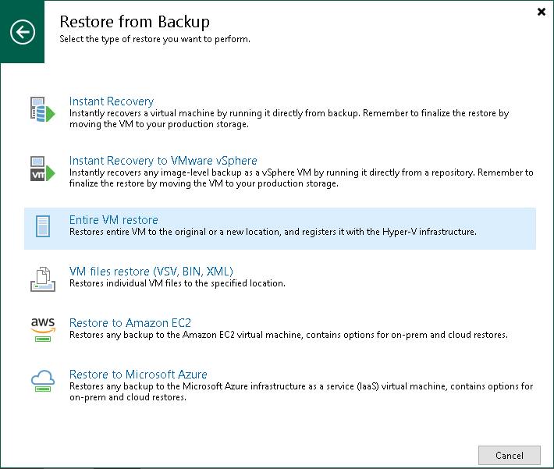Click the AWS logo icon
Viewport: 554px width, 469px height.
click(43, 329)
